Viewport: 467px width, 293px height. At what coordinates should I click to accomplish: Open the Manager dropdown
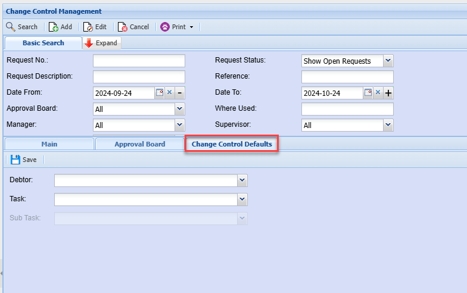tap(179, 125)
